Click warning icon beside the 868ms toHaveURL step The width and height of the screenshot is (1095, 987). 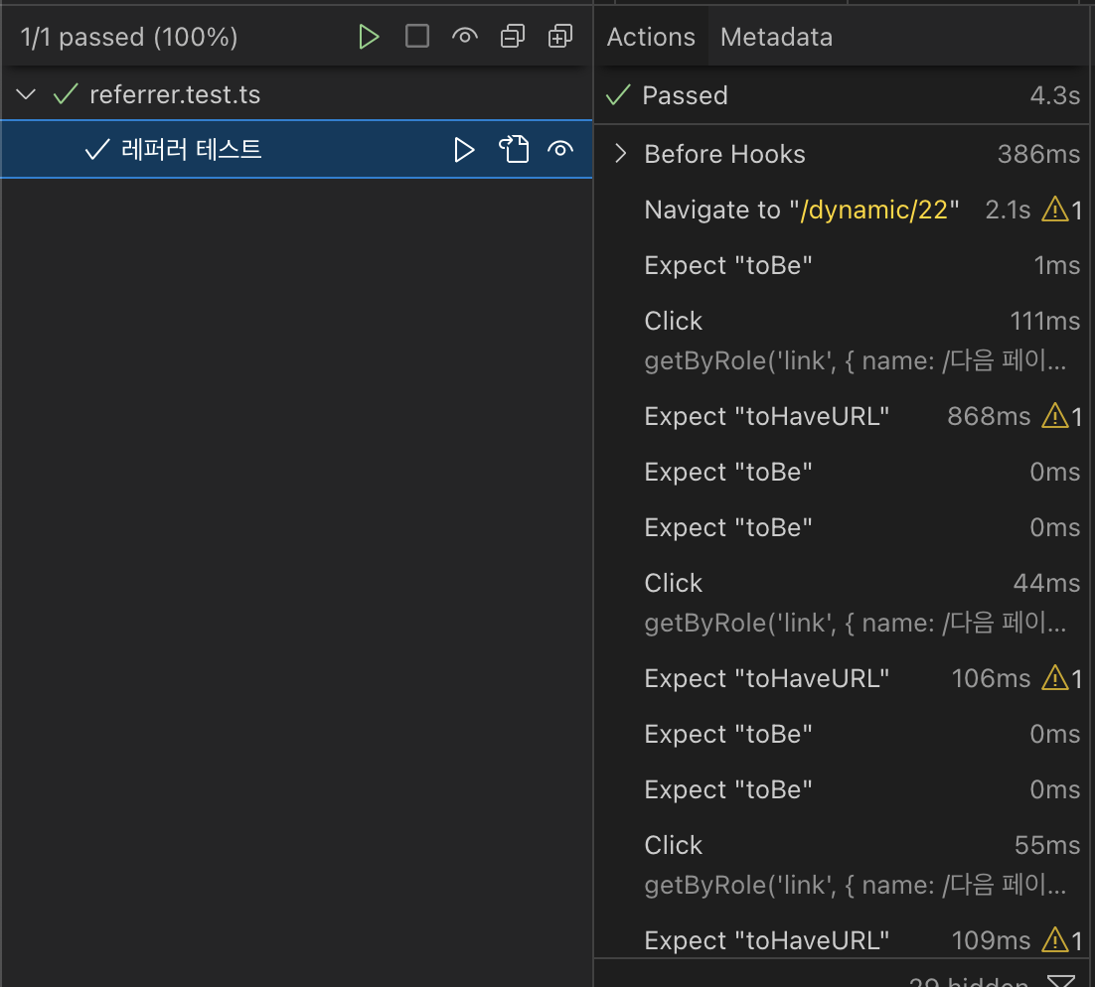coord(1053,416)
